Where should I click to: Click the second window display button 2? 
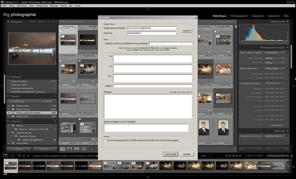click(x=12, y=156)
